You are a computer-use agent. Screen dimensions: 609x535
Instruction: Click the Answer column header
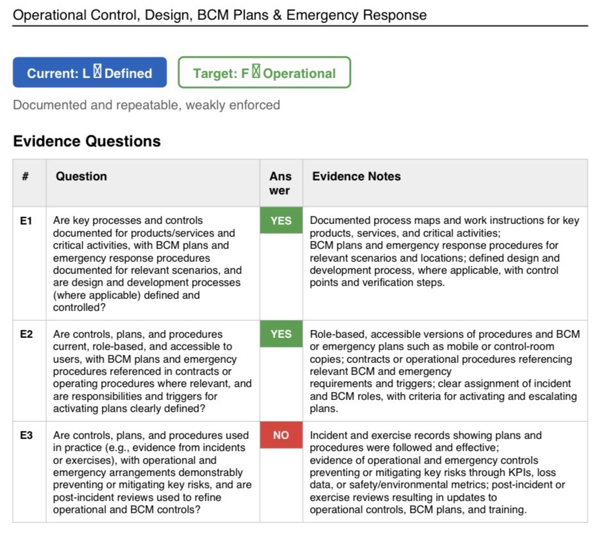280,183
